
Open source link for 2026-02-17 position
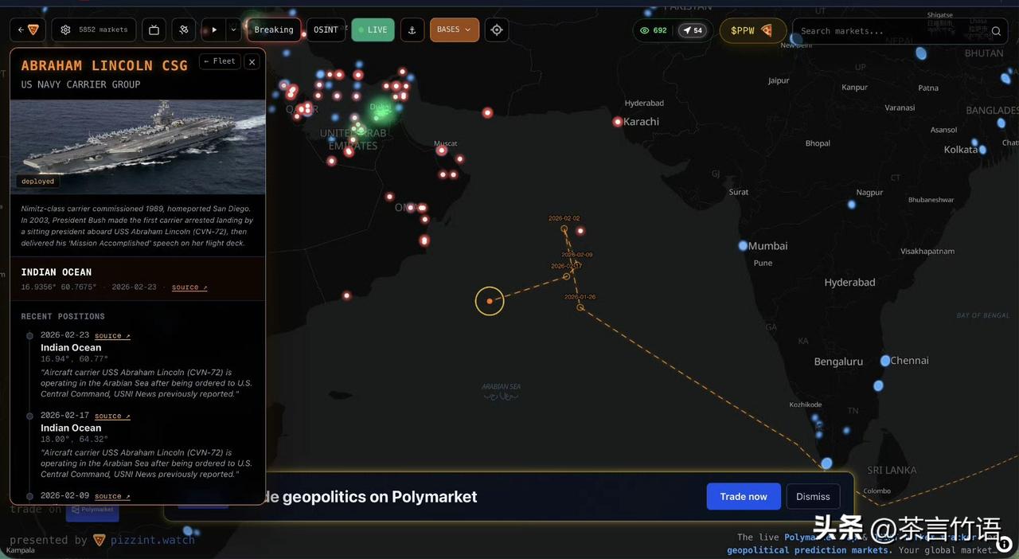pyautogui.click(x=112, y=416)
